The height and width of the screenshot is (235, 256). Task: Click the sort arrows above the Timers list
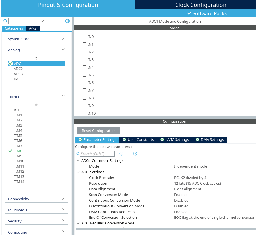pos(36,105)
